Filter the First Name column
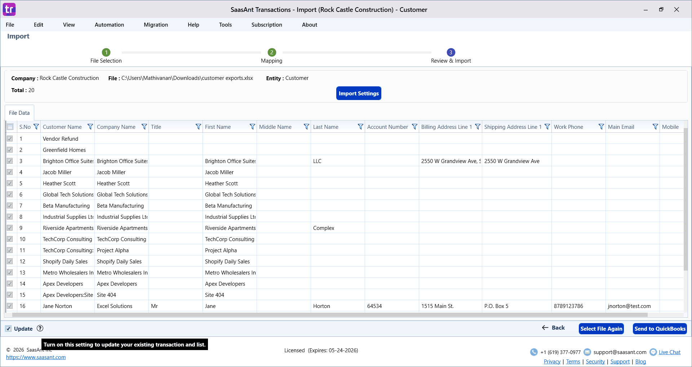692x367 pixels. 252,127
